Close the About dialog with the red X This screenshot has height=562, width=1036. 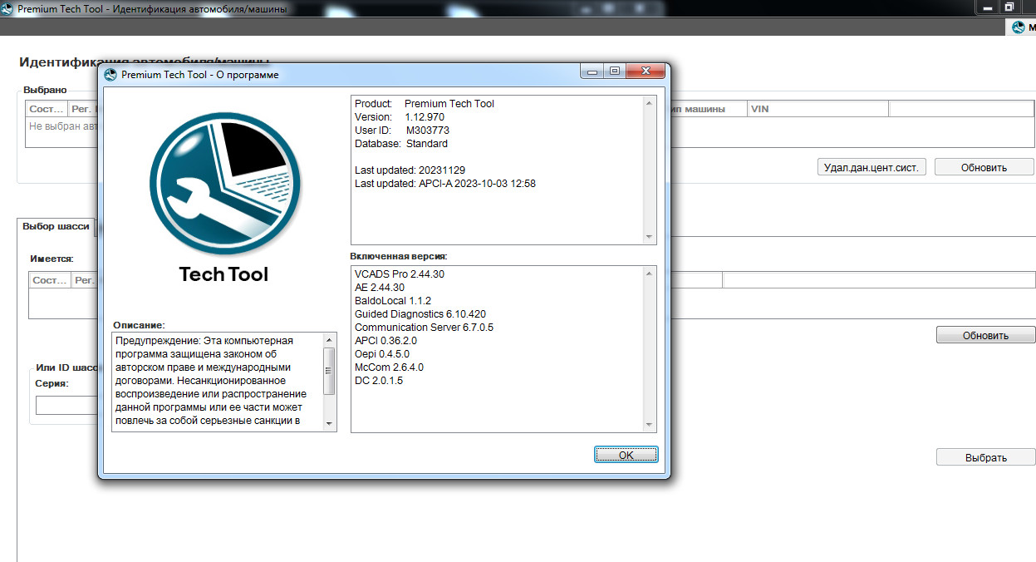point(645,72)
